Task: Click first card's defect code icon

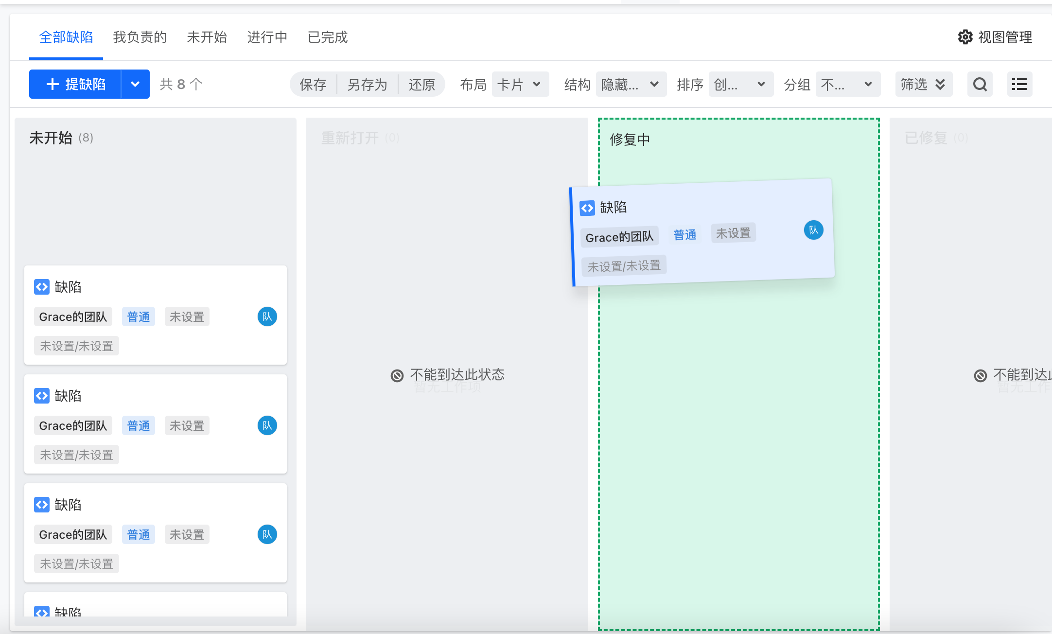Action: pos(42,287)
